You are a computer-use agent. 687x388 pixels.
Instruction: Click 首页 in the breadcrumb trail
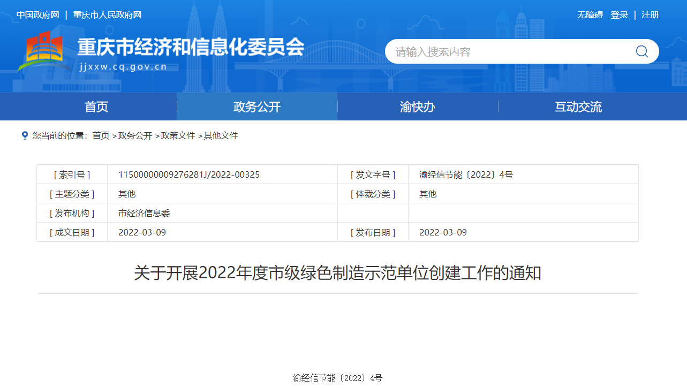tap(101, 136)
